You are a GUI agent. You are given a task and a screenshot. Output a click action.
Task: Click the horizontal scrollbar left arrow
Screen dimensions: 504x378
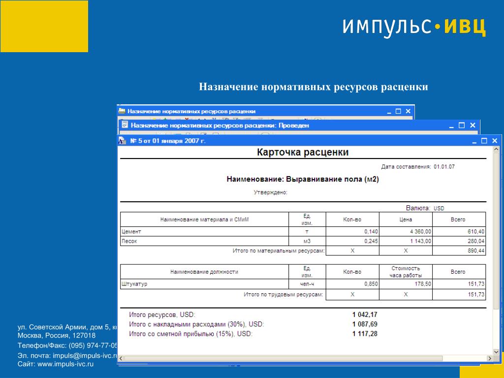pyautogui.click(x=121, y=358)
